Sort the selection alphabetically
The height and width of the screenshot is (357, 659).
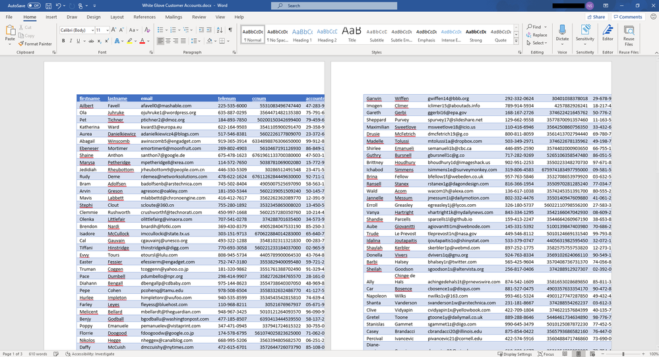[x=220, y=30]
